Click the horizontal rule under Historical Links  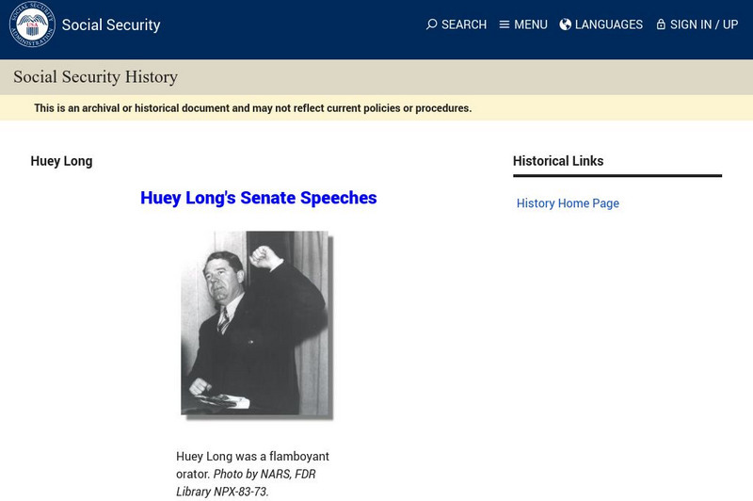point(617,175)
